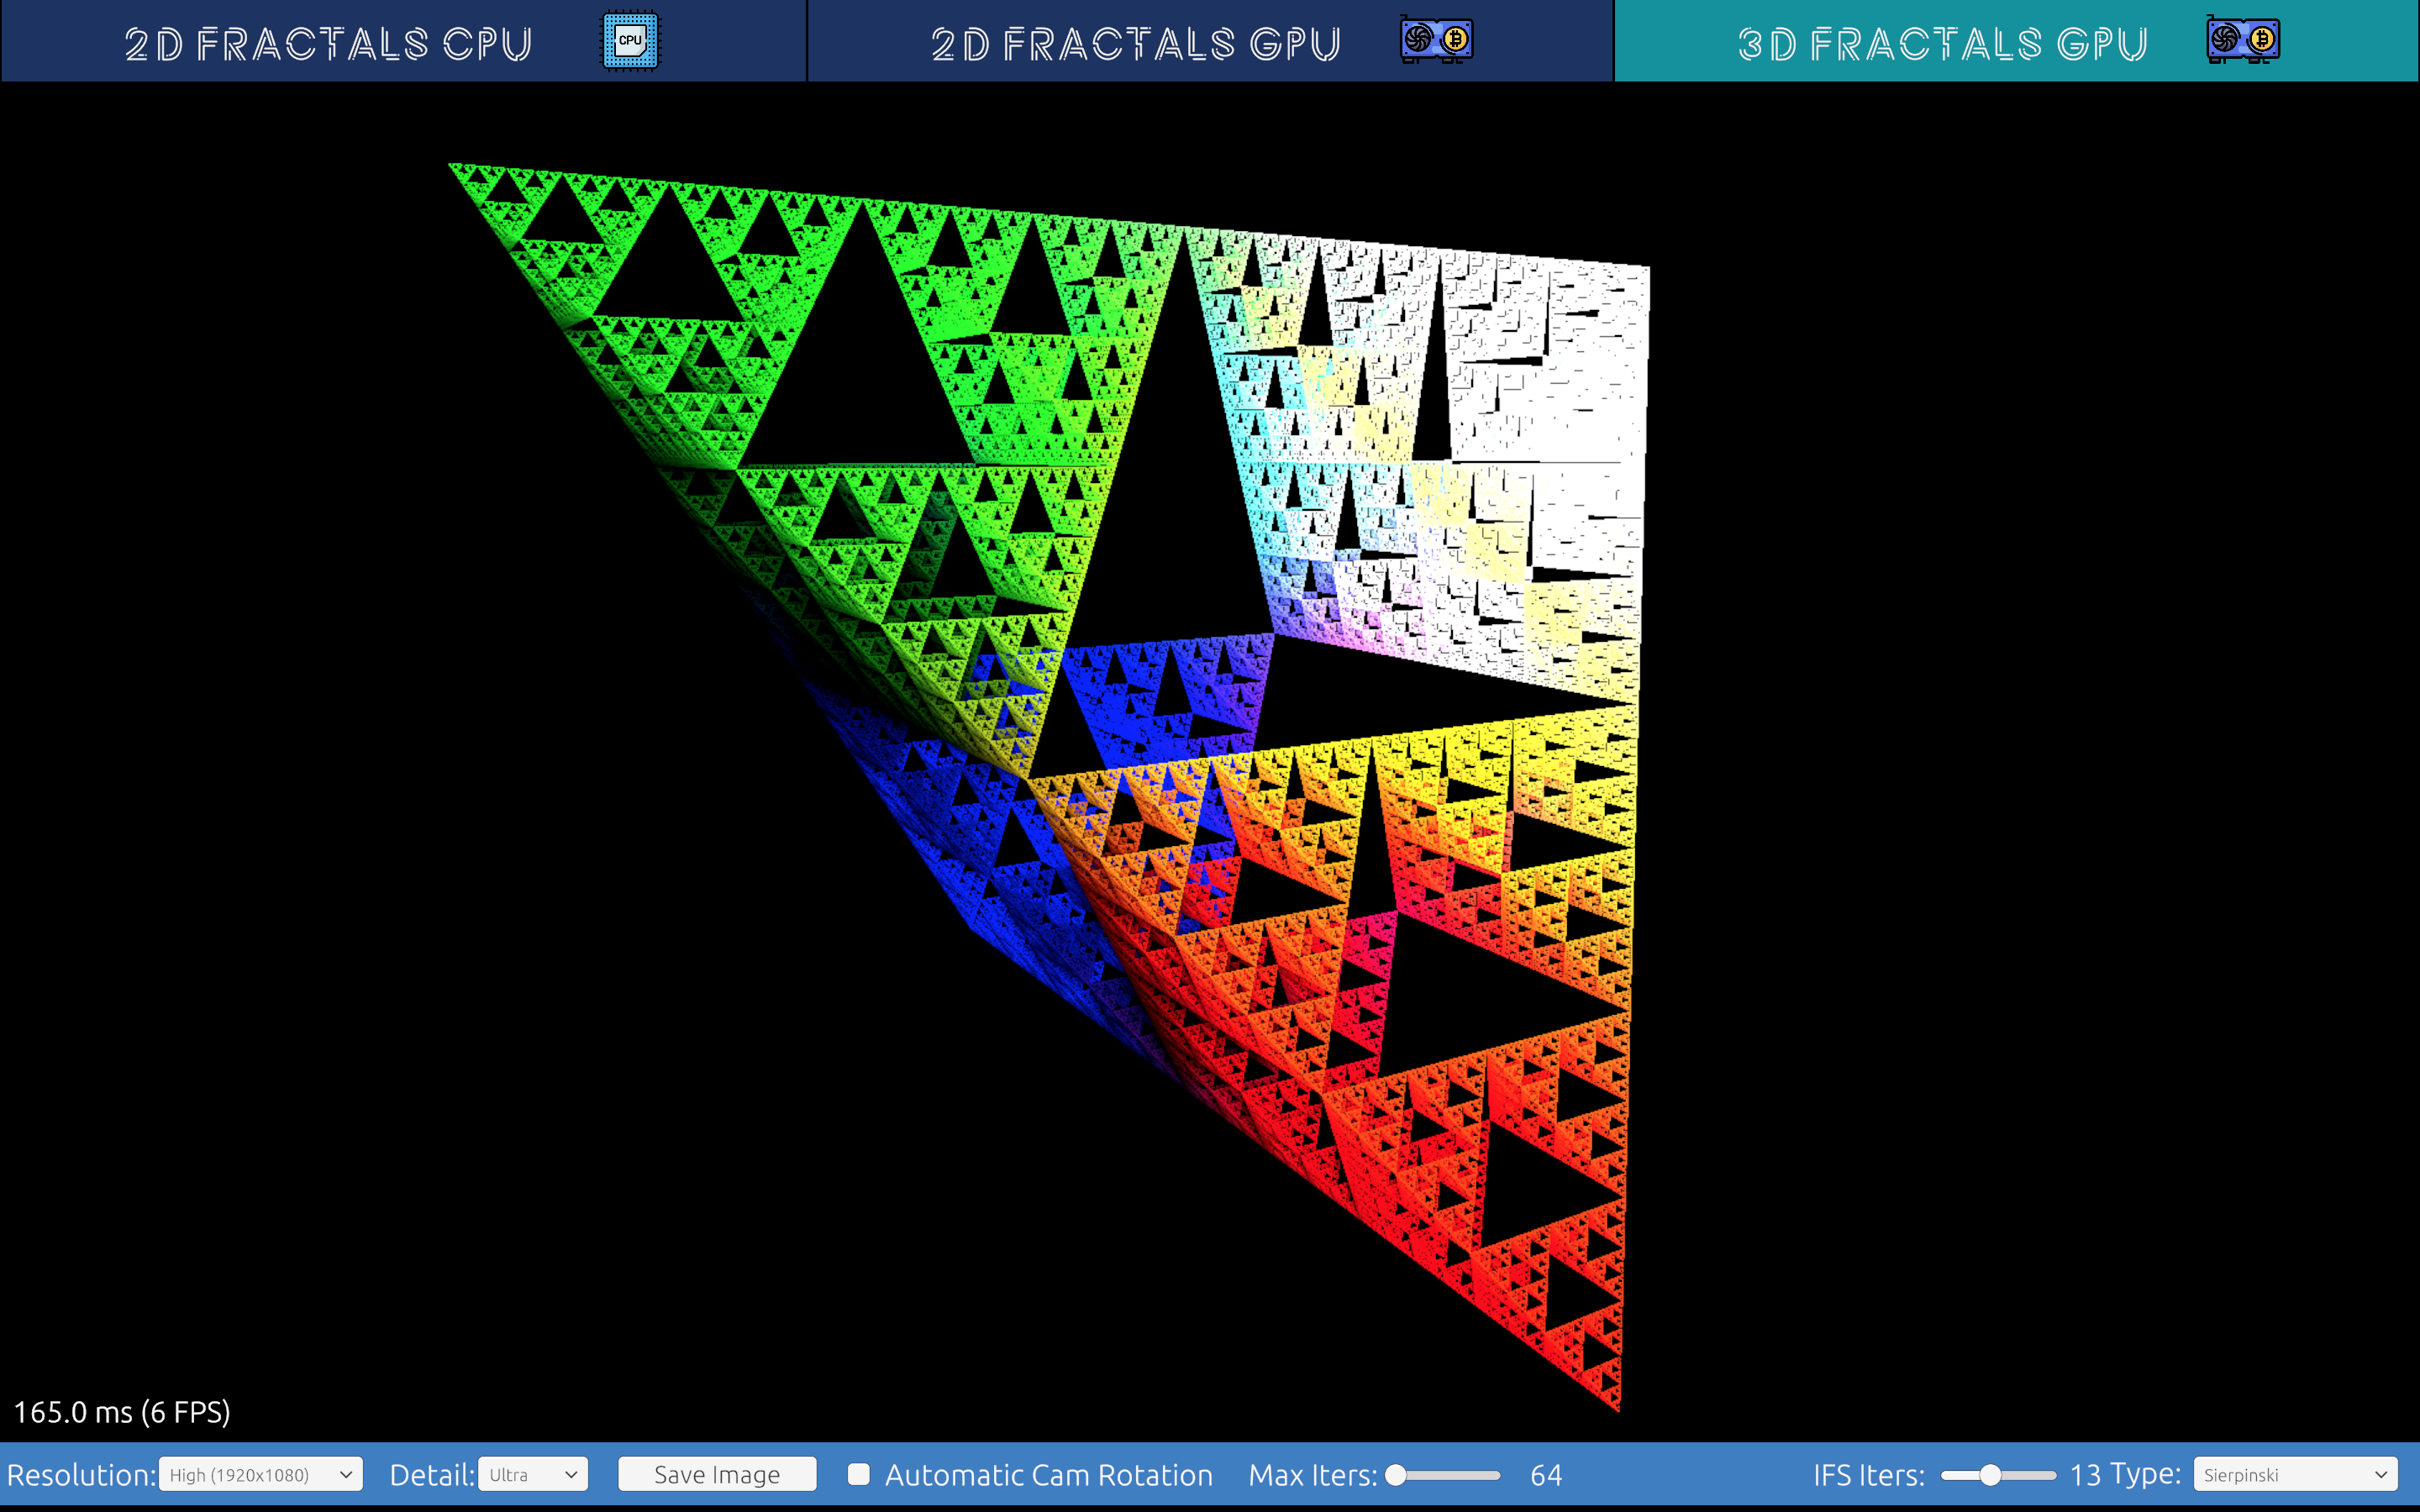Open the Detail dropdown set to Ultra

point(533,1475)
